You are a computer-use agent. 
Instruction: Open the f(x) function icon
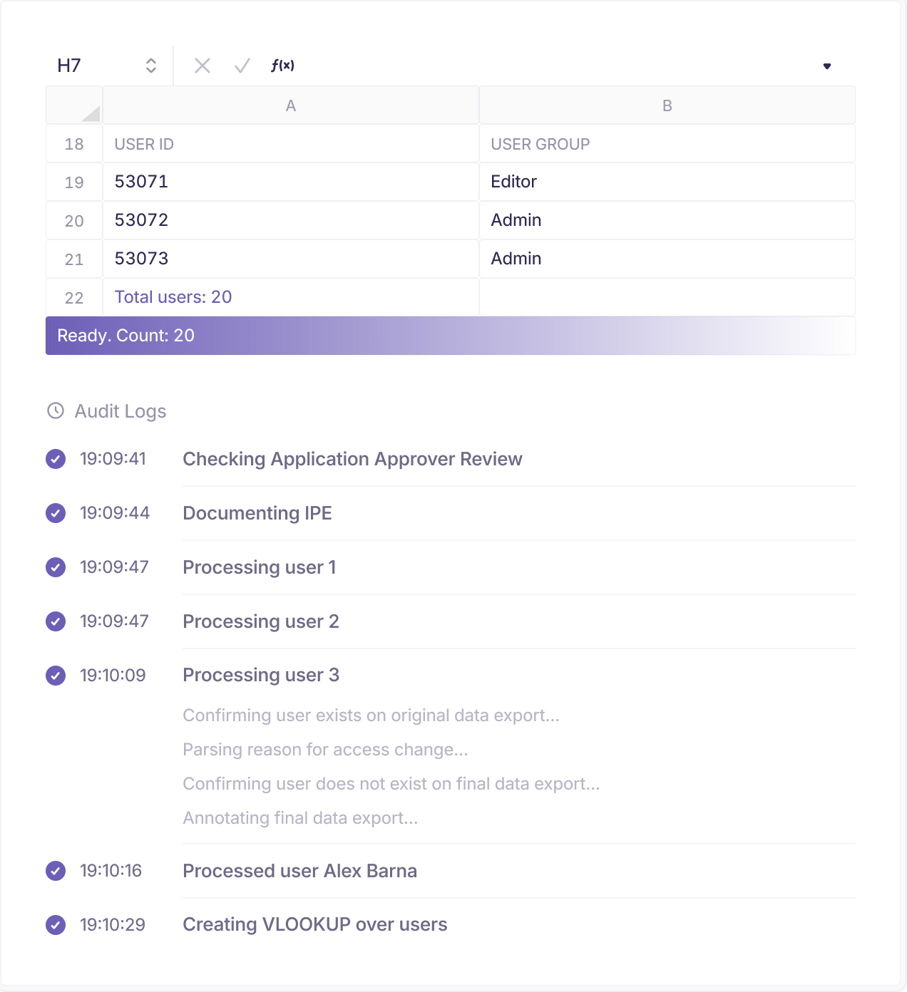tap(282, 66)
